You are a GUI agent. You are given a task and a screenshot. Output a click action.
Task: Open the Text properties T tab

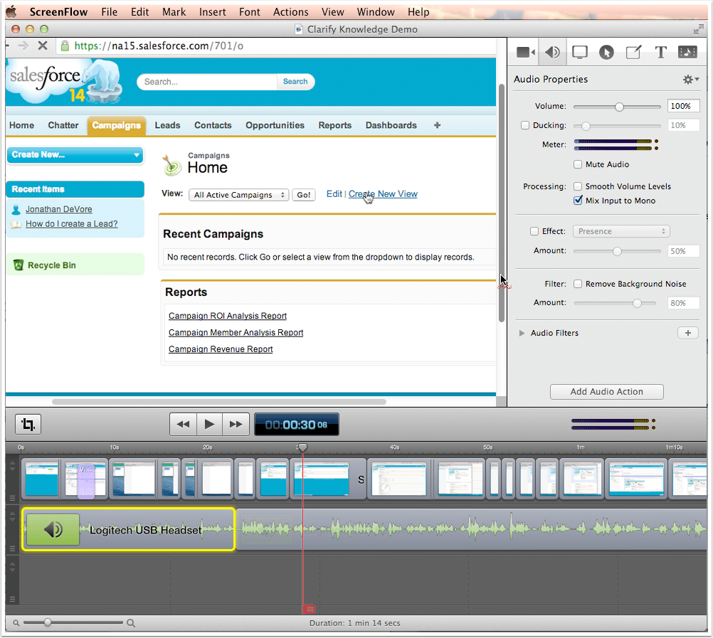[x=661, y=52]
